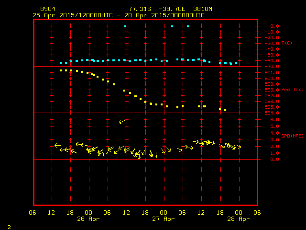Click the Pre (mb) pressure axis title
The height and width of the screenshot is (230, 306).
292,90
